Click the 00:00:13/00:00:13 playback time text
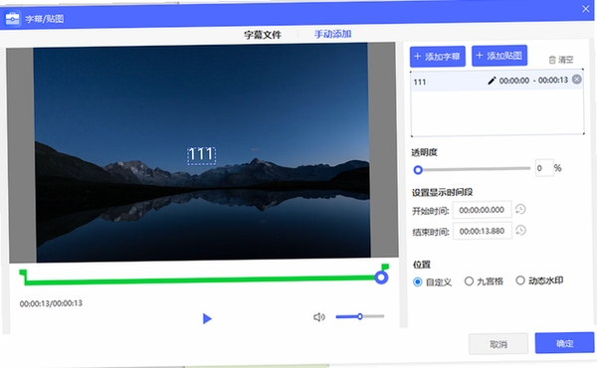Screen dimensions: 597x368 [x=51, y=303]
